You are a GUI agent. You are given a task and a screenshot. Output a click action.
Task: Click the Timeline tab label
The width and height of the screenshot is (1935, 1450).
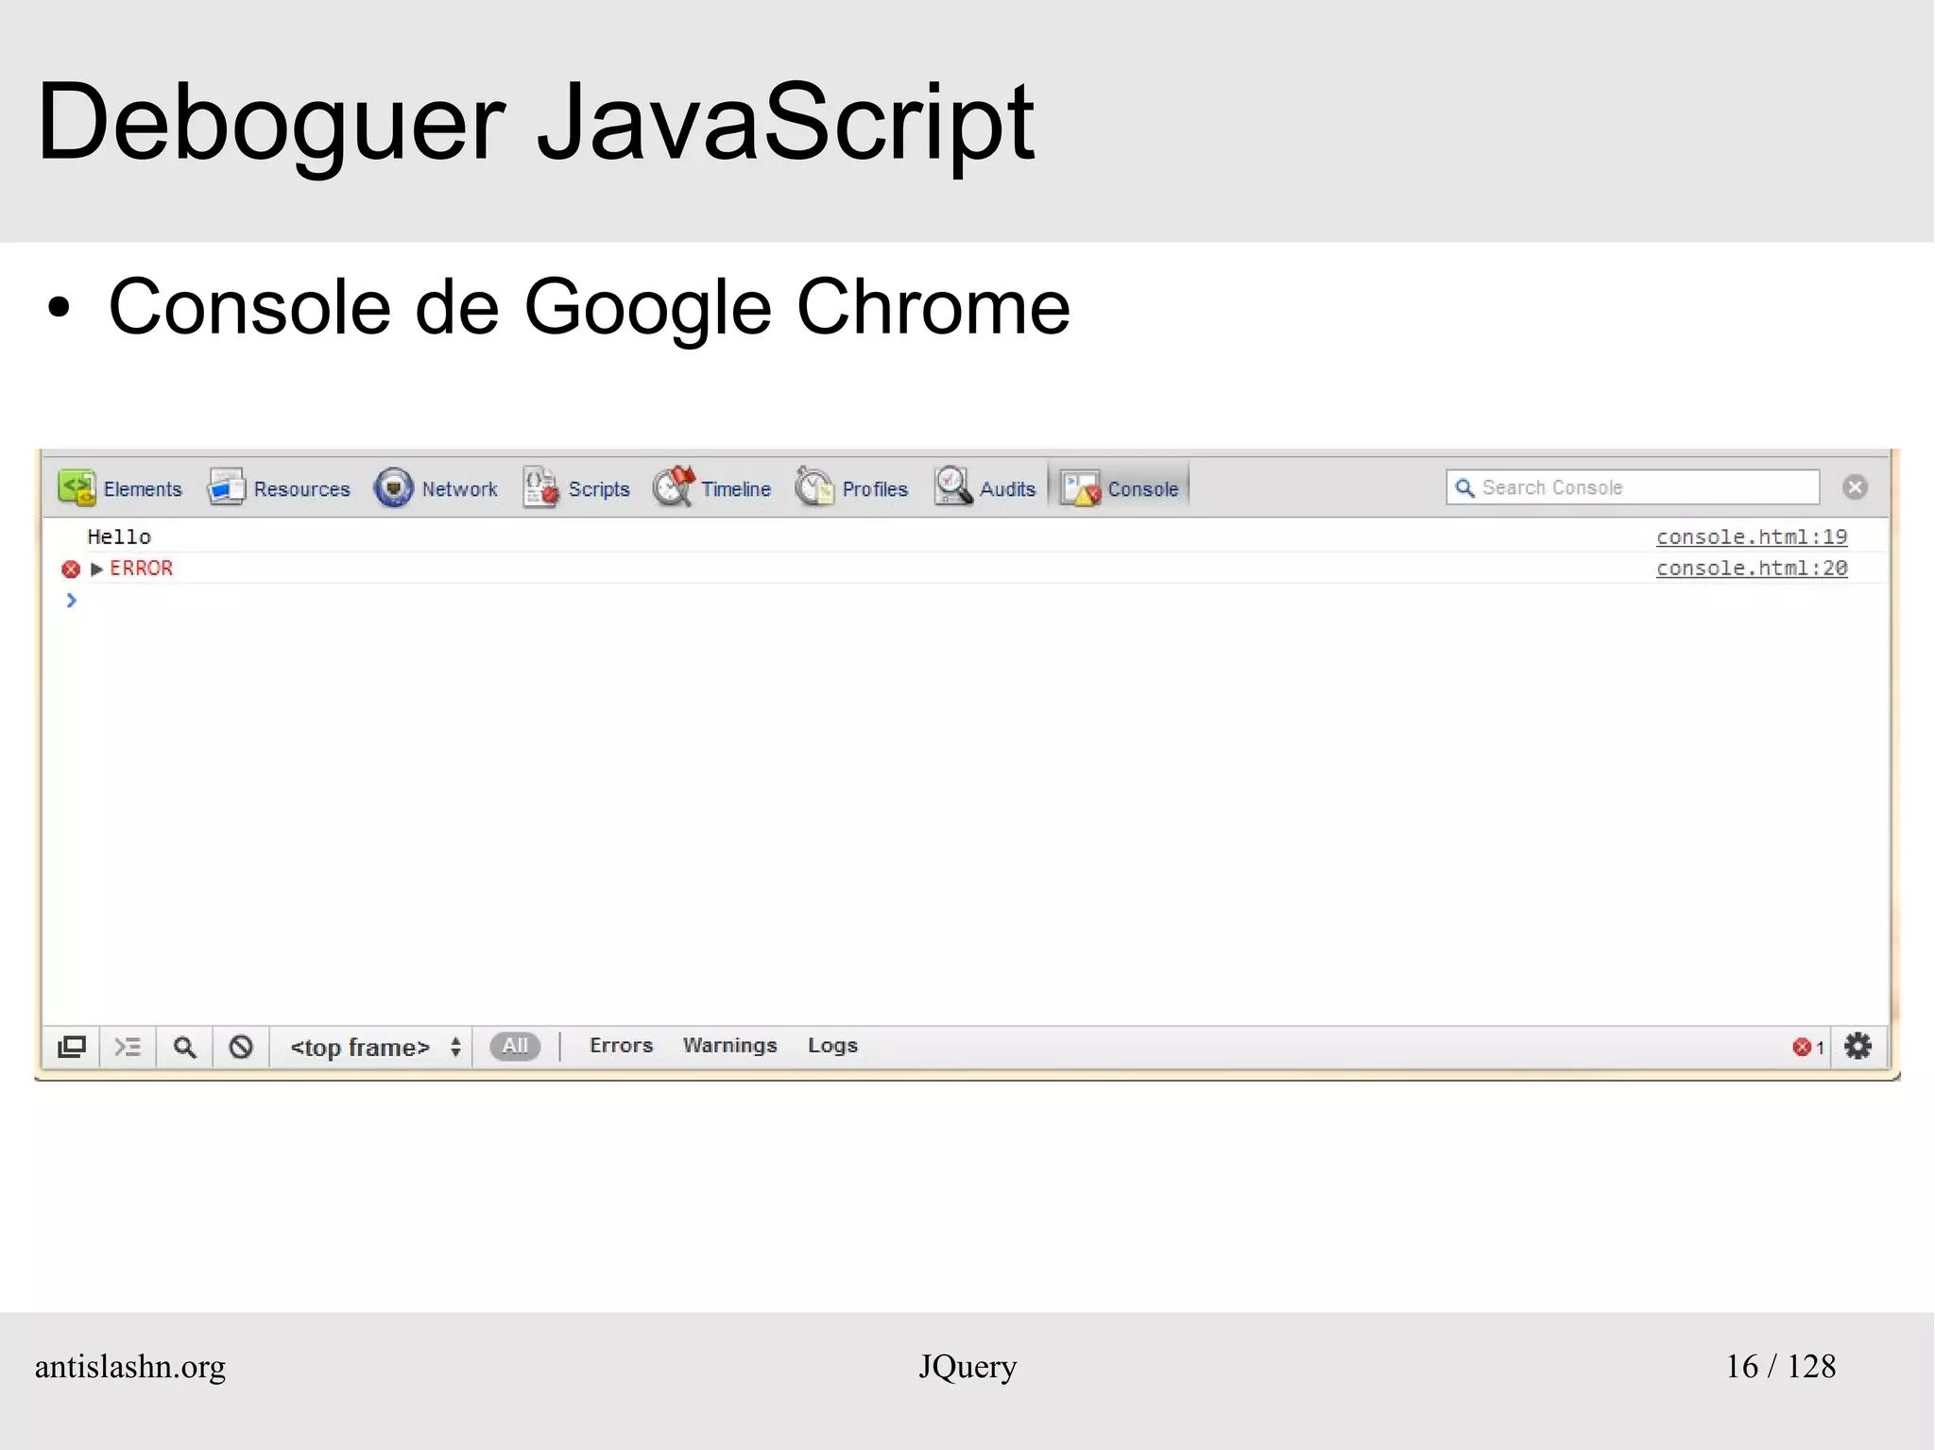[736, 489]
